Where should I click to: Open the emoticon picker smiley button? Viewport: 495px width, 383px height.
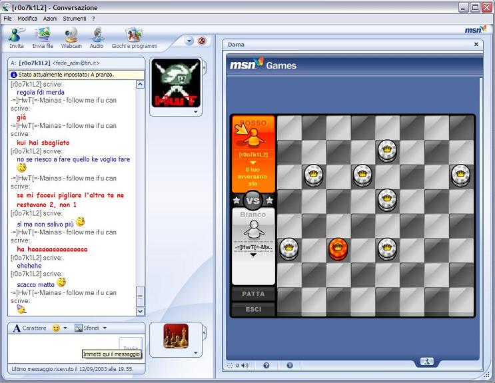[56, 328]
